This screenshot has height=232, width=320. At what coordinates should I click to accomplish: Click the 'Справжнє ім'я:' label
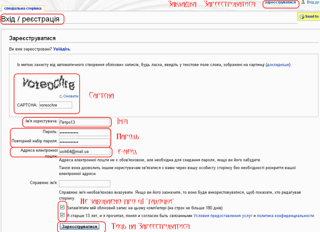pos(44,183)
